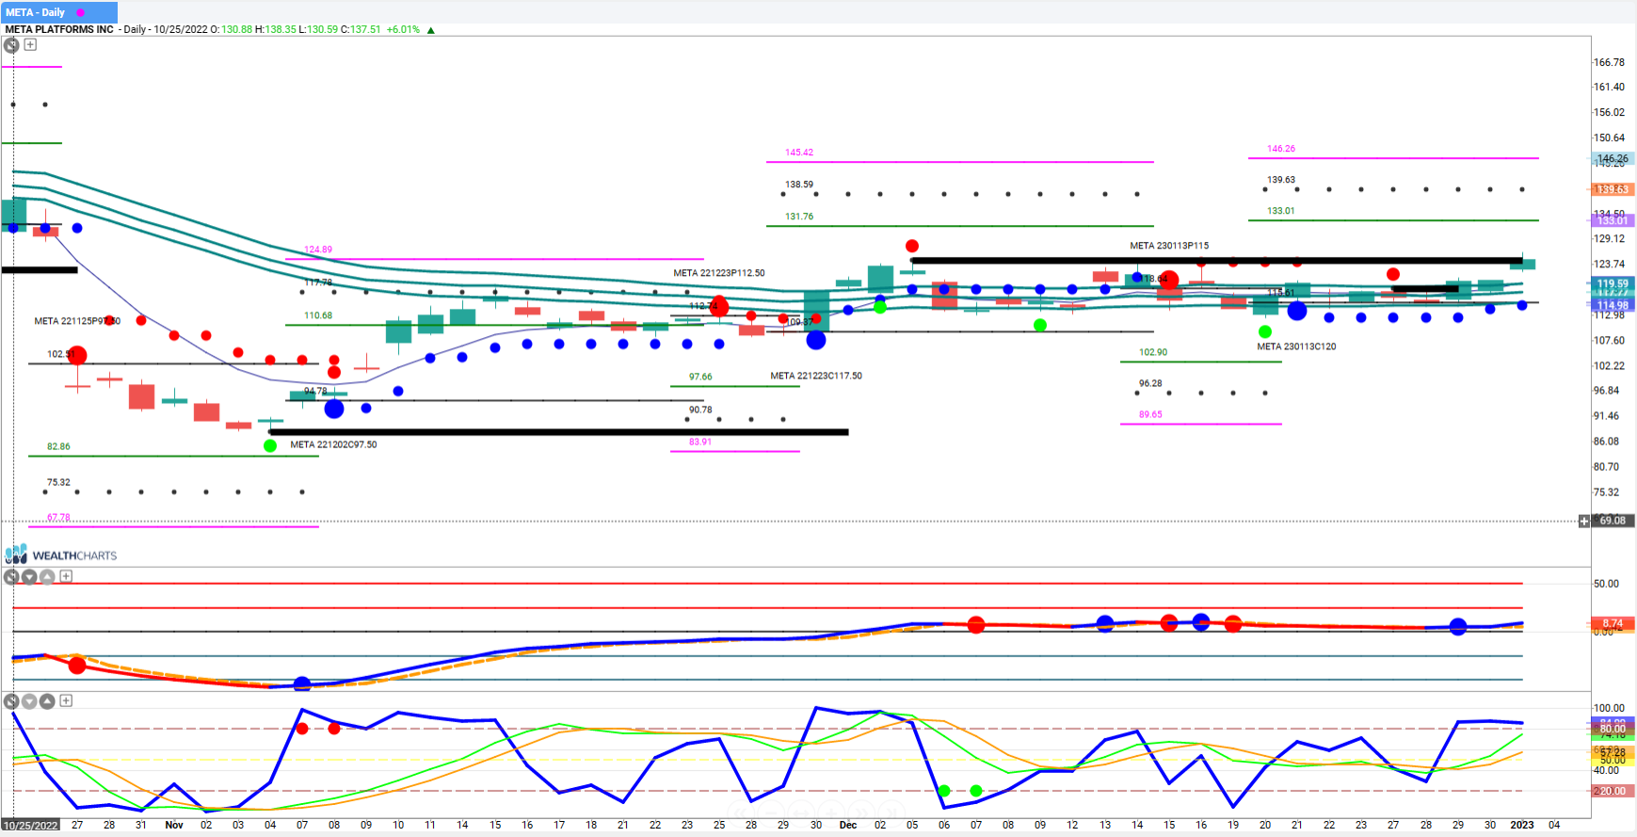This screenshot has width=1637, height=837.
Task: Click the middle indicator panel maximize icon
Action: [11, 577]
